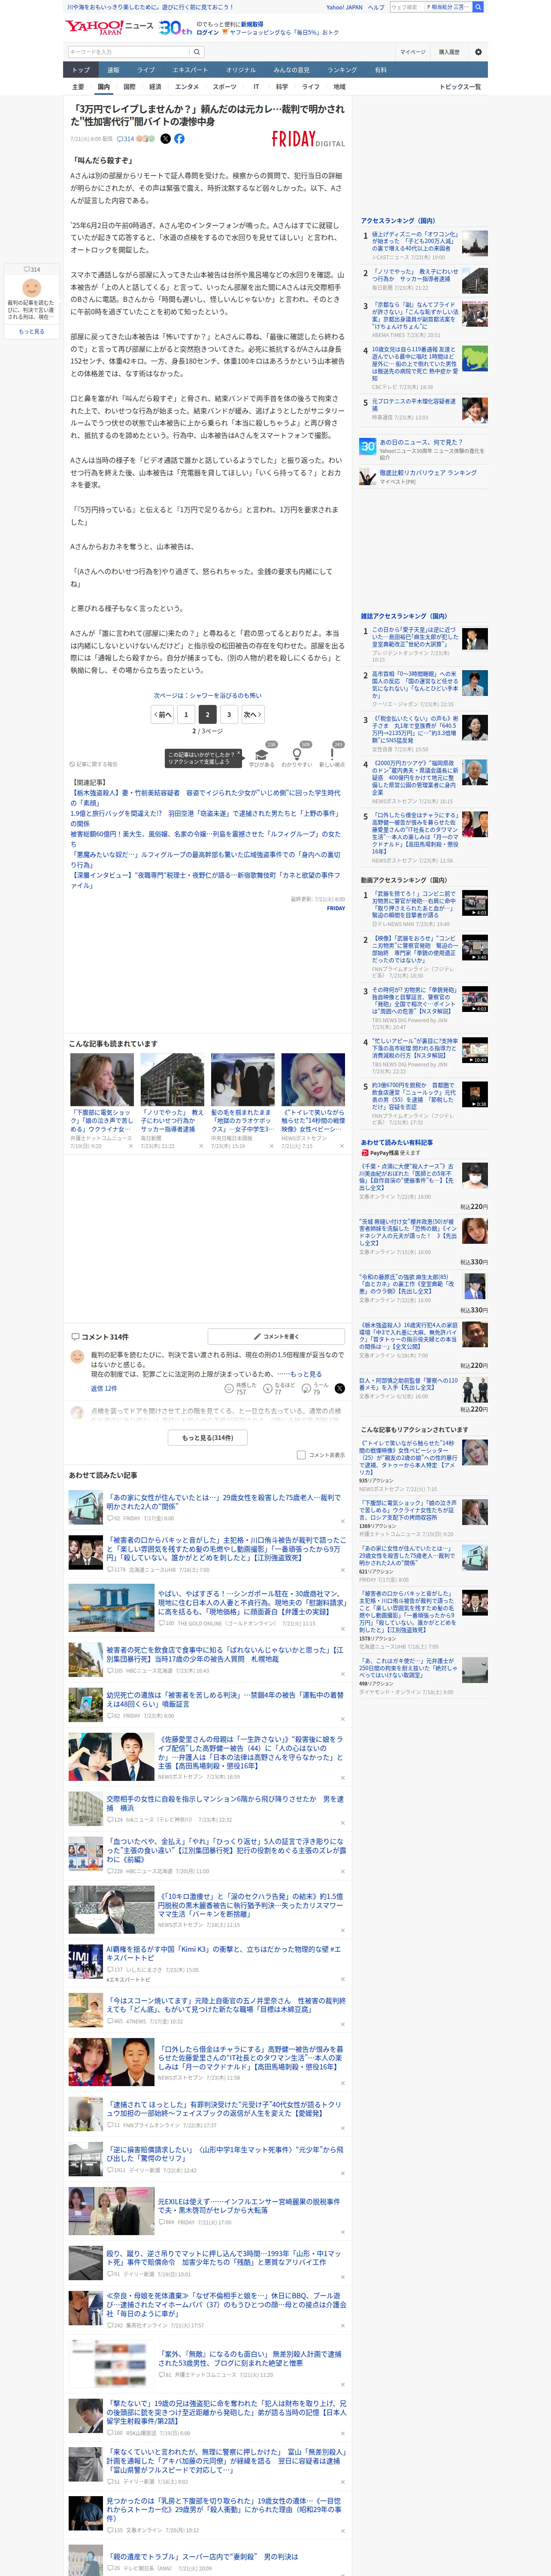
Task: Click the うーん reaction on first comment
Action: (316, 1388)
